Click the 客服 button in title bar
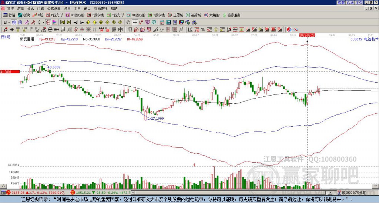Screen dimensions: 379x203 (x=341, y=3)
